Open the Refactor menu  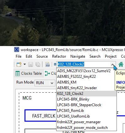coord(59,56)
